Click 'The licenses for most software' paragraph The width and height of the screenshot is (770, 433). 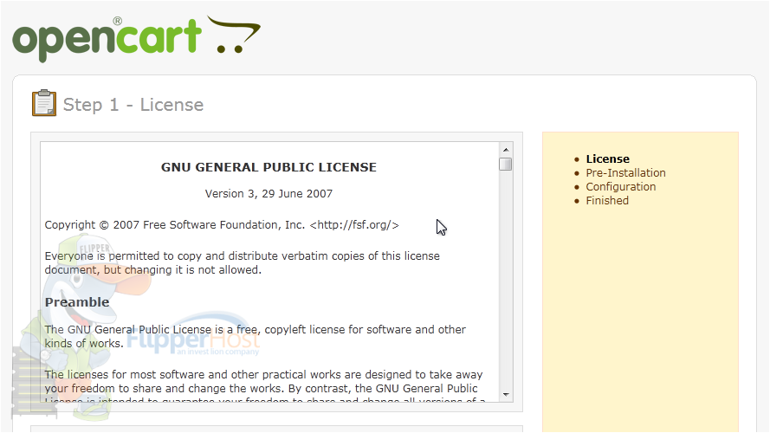[265, 388]
